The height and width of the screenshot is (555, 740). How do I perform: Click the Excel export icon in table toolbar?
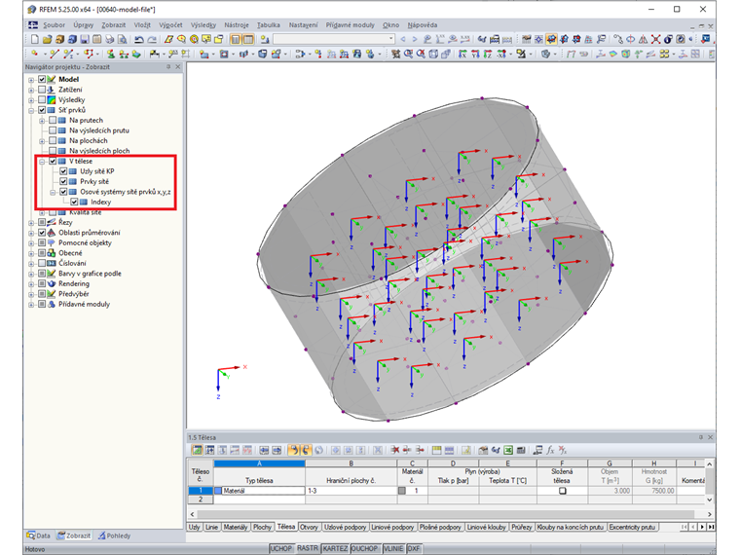508,450
